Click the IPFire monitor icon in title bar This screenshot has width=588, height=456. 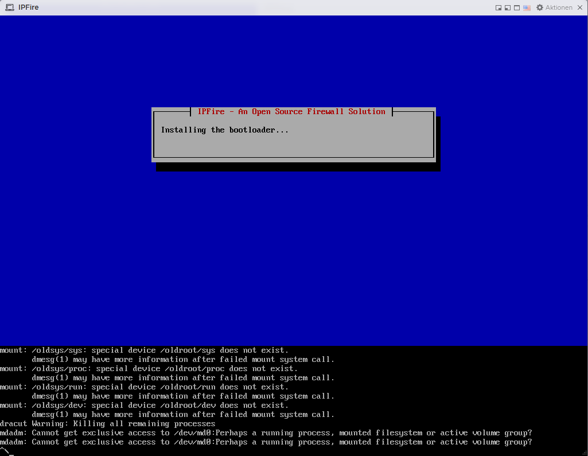tap(10, 7)
